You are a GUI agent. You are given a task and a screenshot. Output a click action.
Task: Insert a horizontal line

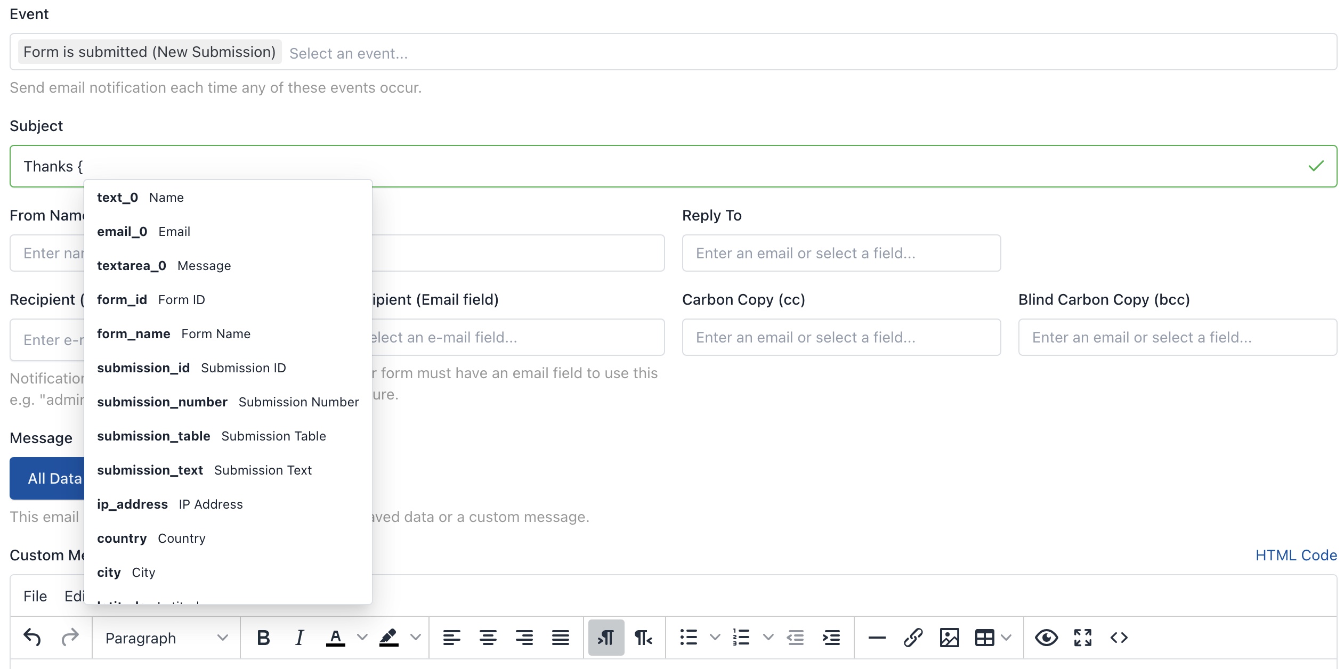877,637
